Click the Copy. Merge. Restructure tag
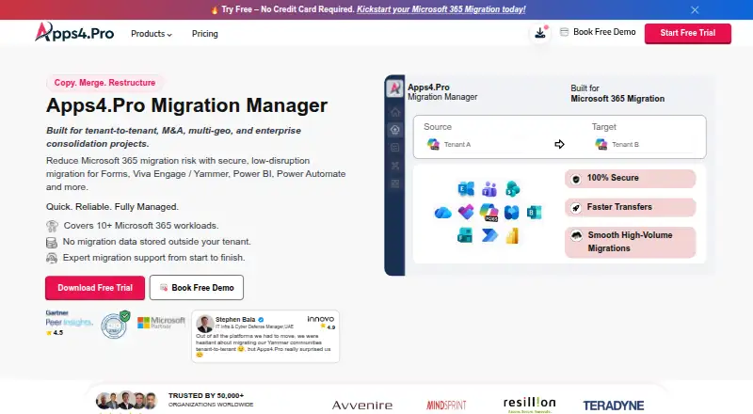 point(104,83)
